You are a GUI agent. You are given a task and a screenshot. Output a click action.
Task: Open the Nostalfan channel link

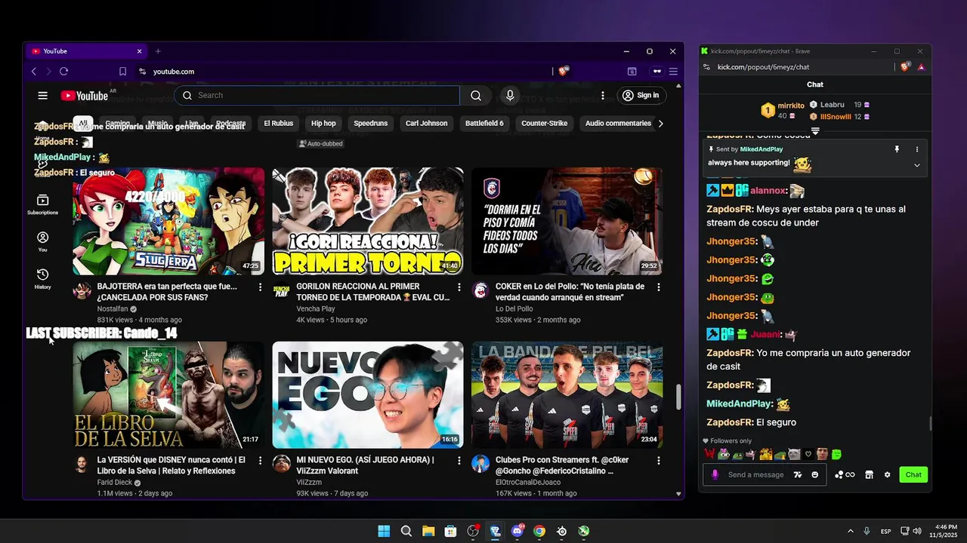(x=113, y=309)
